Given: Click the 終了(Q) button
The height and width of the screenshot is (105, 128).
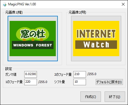Looking at the screenshot, I should (x=115, y=97).
